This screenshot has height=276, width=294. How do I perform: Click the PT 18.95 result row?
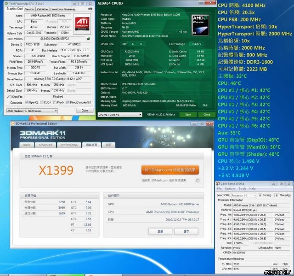pyautogui.click(x=81, y=225)
